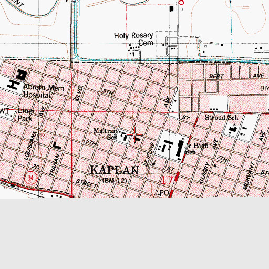Click the 9TH street label
The image size is (269, 269).
(108, 92)
